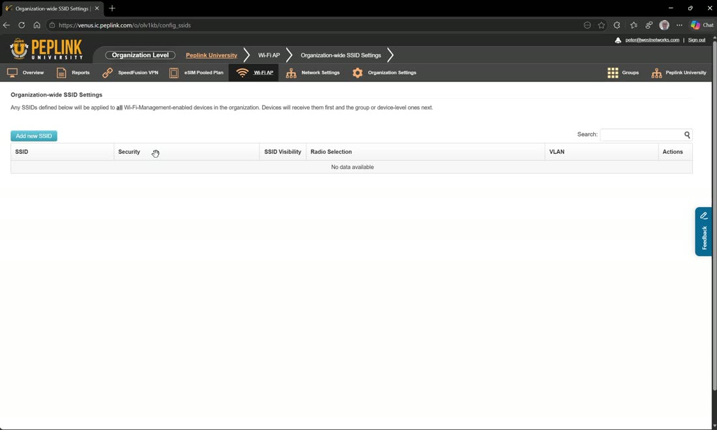The image size is (717, 430).
Task: Sort table by Security column
Action: coord(186,152)
